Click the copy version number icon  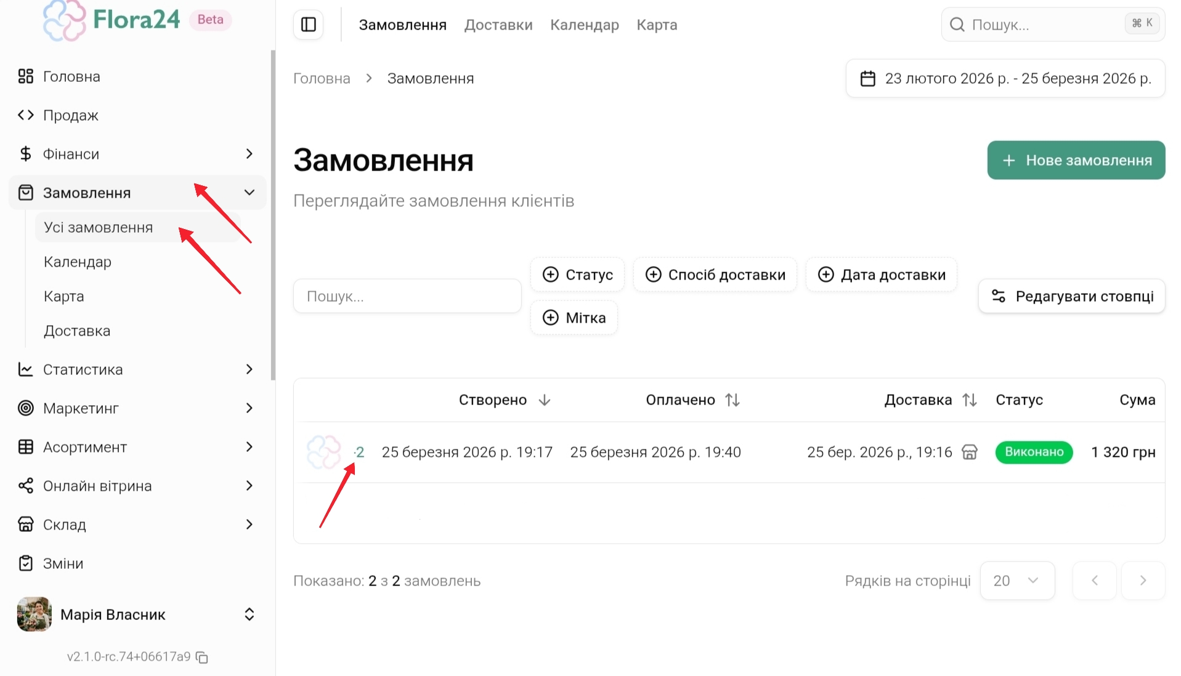(202, 658)
